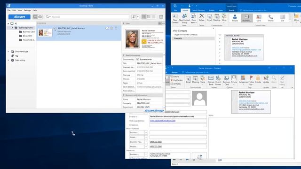Collapse the PC tree node
The height and width of the screenshot is (169, 301).
click(8, 23)
